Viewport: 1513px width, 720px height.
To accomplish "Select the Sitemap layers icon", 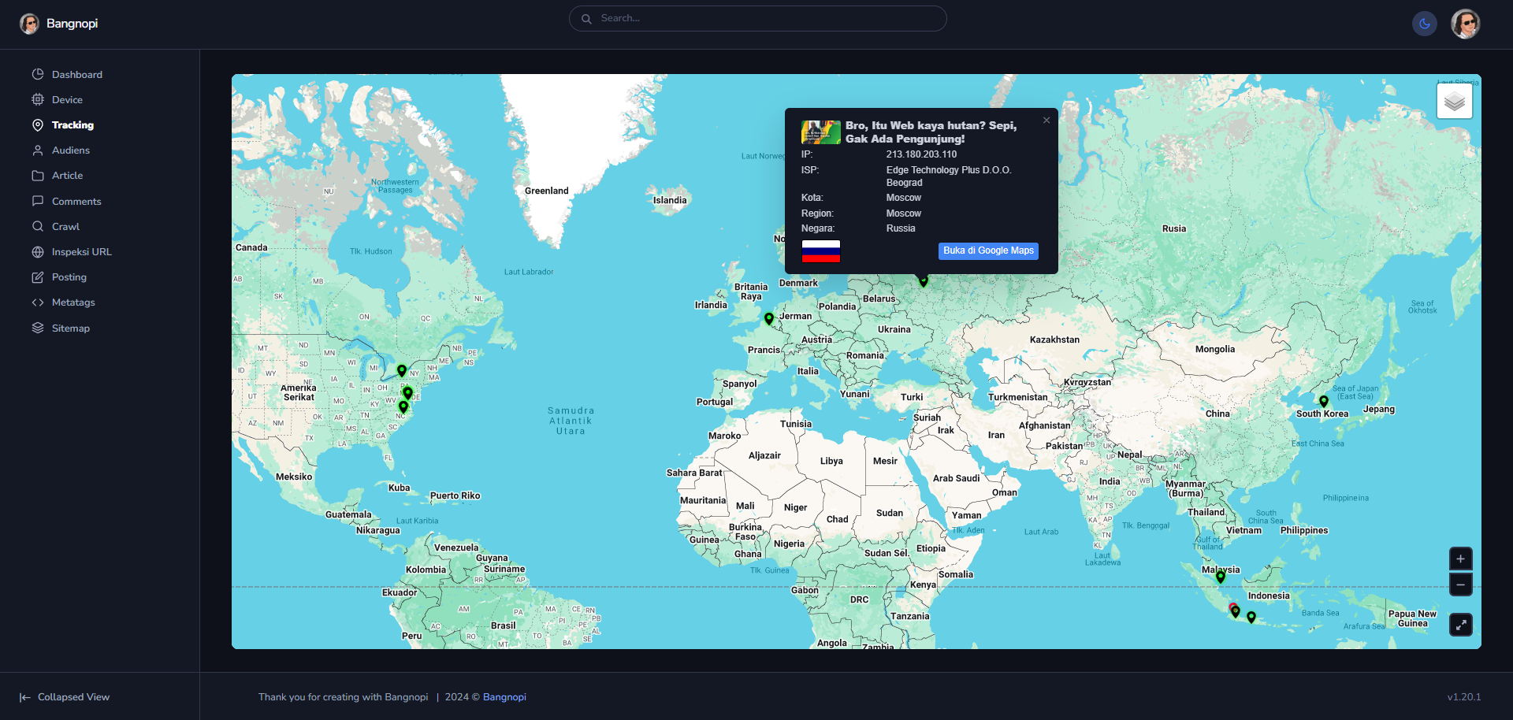I will 38,328.
